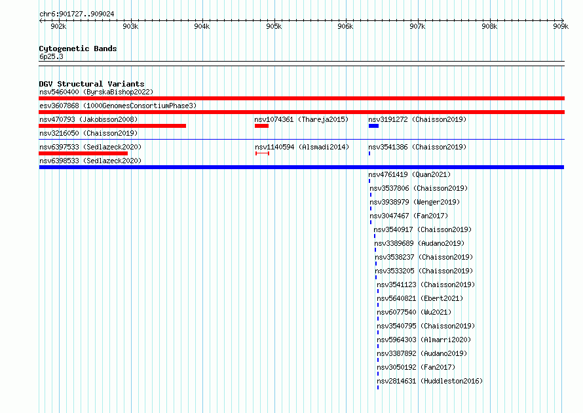Open nsv3191272 (Chaisson2019) variant
Viewport: 583px width, 413px height.
(x=417, y=119)
